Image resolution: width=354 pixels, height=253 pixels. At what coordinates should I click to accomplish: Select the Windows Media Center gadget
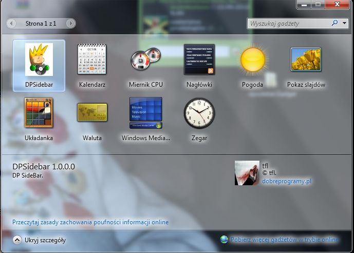coord(145,113)
